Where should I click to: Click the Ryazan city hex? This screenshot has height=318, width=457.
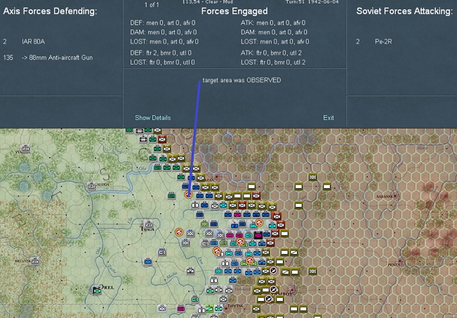tap(216, 177)
